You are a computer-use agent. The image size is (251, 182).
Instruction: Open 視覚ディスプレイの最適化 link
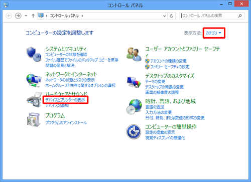pyautogui.click(x=165, y=138)
